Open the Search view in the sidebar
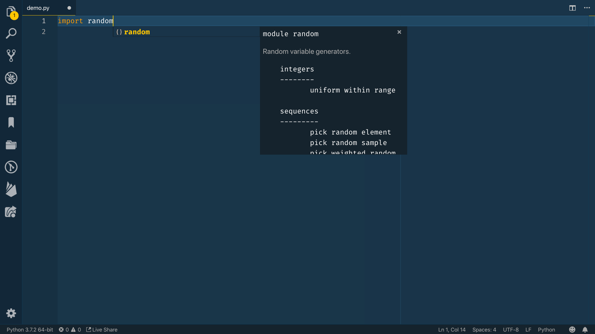 tap(11, 33)
